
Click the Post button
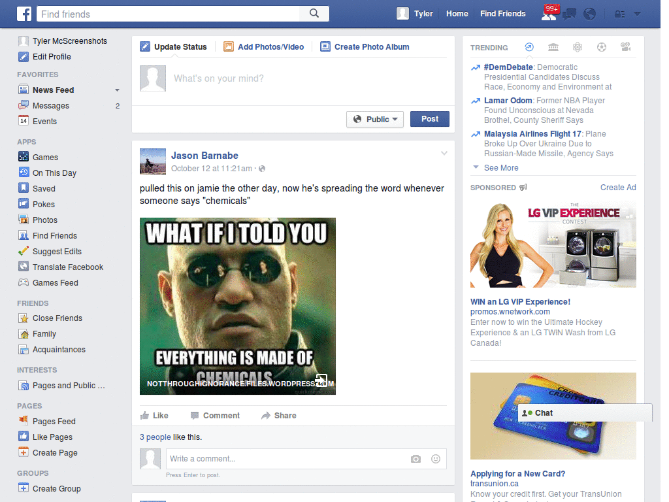[x=430, y=119]
